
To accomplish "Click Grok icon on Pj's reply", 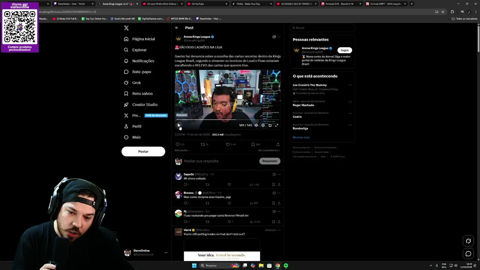I will (274, 211).
